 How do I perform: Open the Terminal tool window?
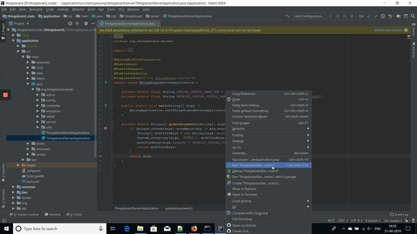pyautogui.click(x=52, y=214)
